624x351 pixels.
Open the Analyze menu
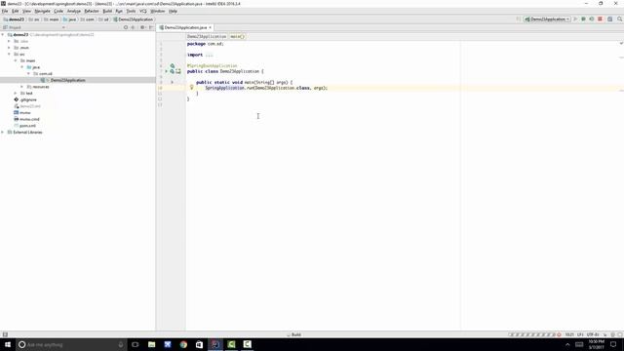pyautogui.click(x=74, y=11)
